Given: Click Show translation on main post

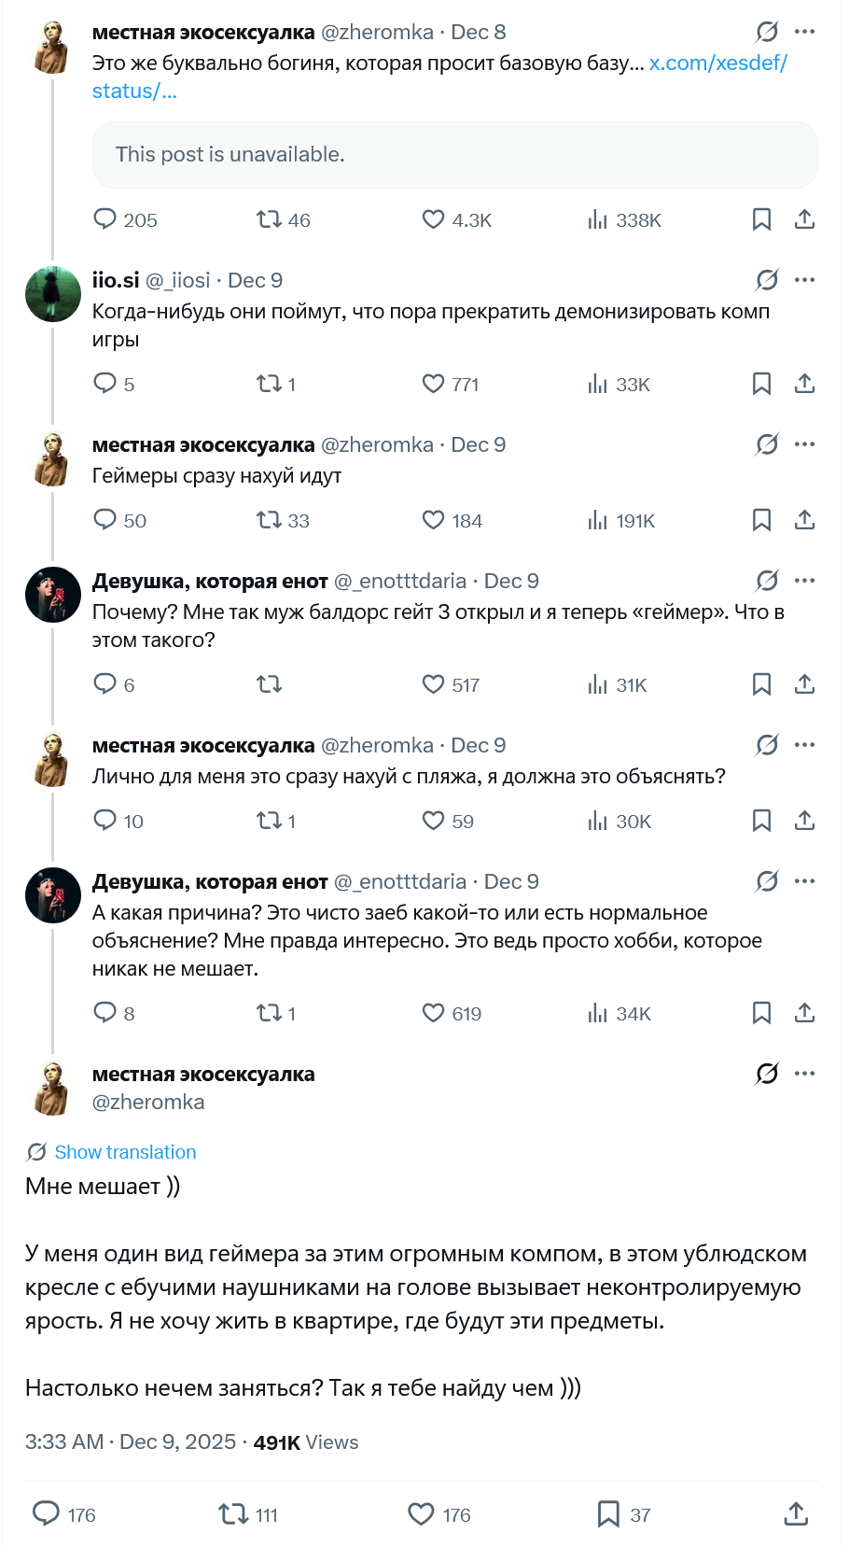Looking at the screenshot, I should pos(125,1152).
